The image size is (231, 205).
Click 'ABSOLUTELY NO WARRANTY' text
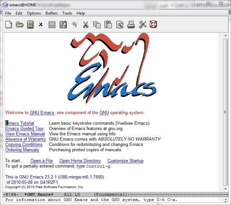(129, 139)
